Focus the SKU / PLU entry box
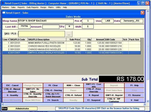This screenshot has width=151, height=112. click(x=42, y=34)
